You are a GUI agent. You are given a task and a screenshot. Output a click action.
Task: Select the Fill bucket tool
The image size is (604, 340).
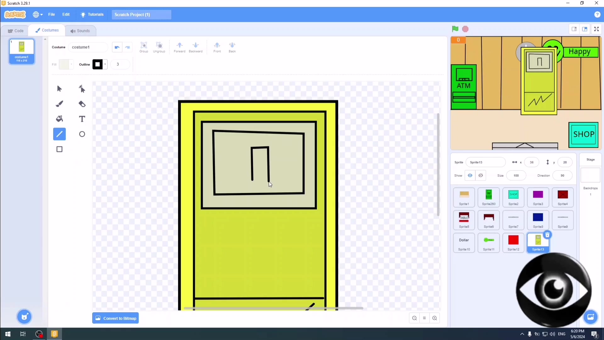[x=59, y=119]
